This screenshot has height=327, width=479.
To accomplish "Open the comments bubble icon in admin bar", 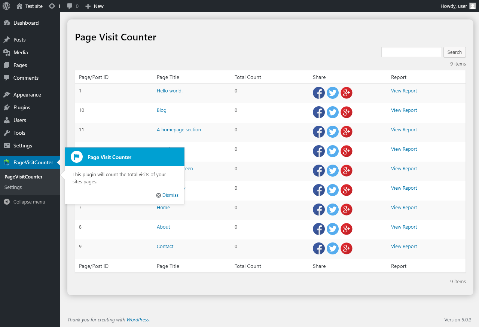I will (70, 6).
